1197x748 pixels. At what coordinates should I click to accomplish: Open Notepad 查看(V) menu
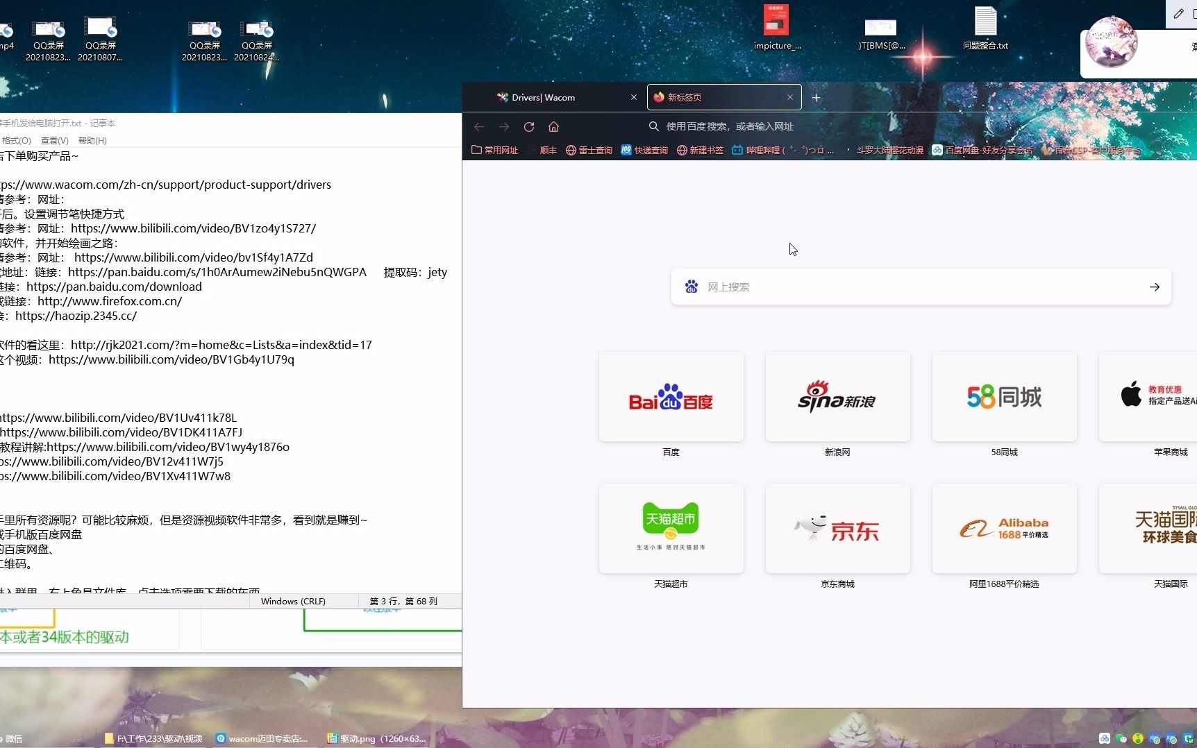pyautogui.click(x=54, y=140)
